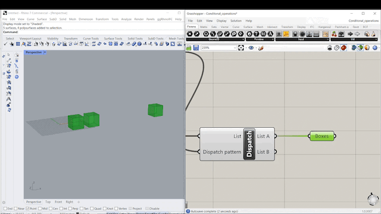Select the Circle parameter icon in Geometry panel
381x214 pixels.
(x=206, y=34)
